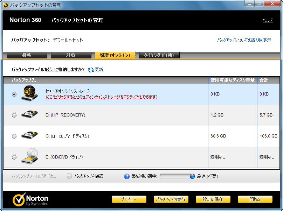The height and width of the screenshot is (211, 283).
Task: Open the 場所 (オンライン) tab
Action: click(115, 55)
